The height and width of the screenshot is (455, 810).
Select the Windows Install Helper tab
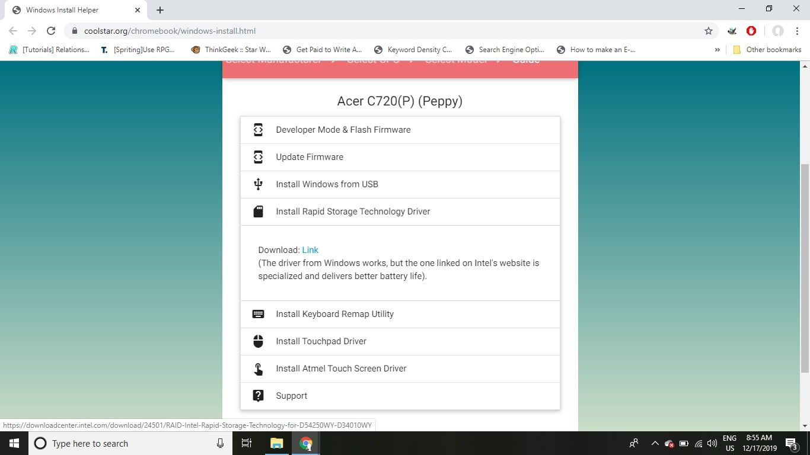click(x=75, y=10)
